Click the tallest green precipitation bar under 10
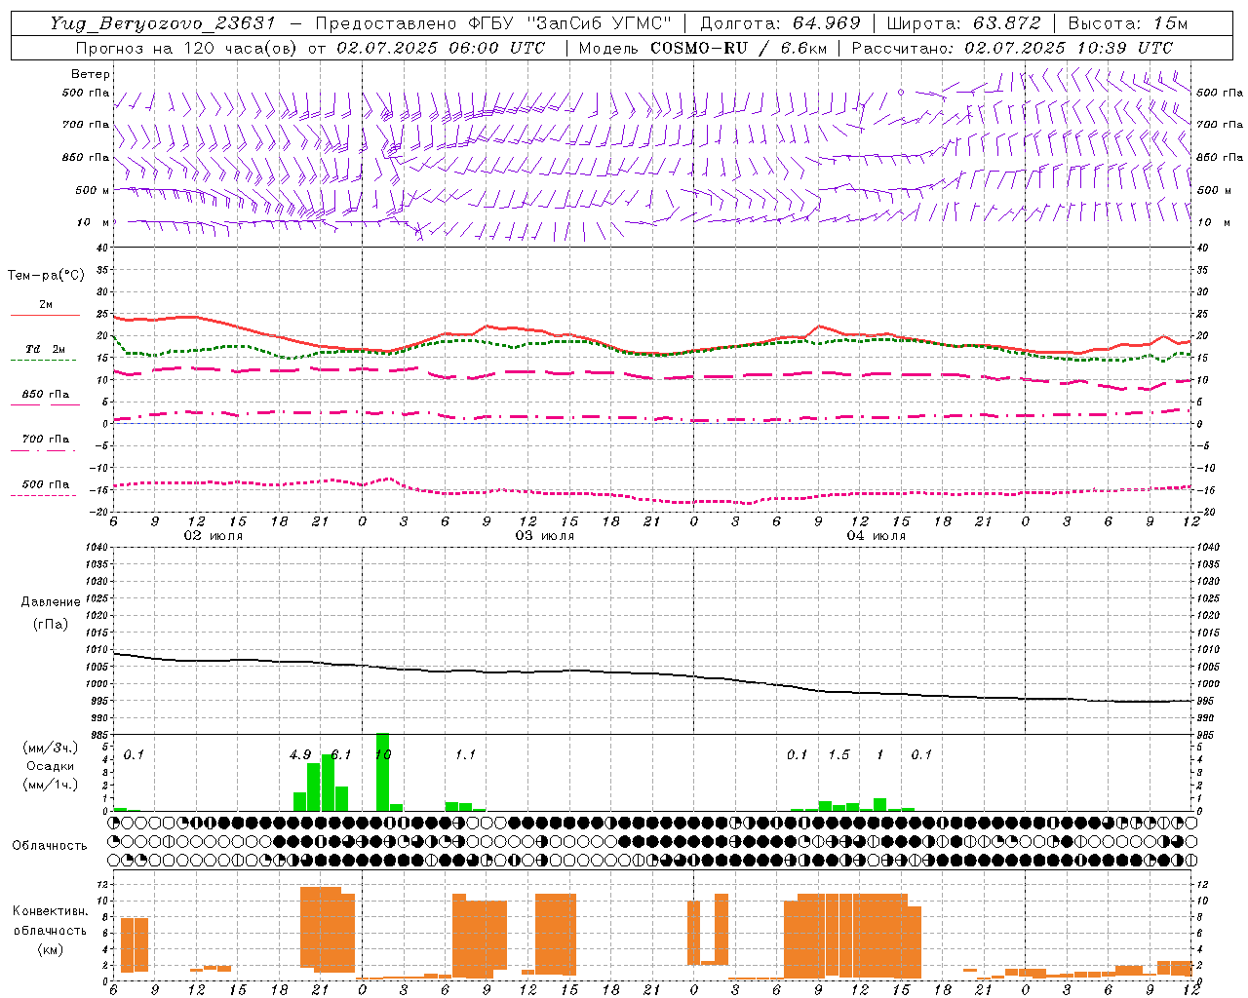Viewport: 1248px width, 998px height. pyautogui.click(x=383, y=772)
